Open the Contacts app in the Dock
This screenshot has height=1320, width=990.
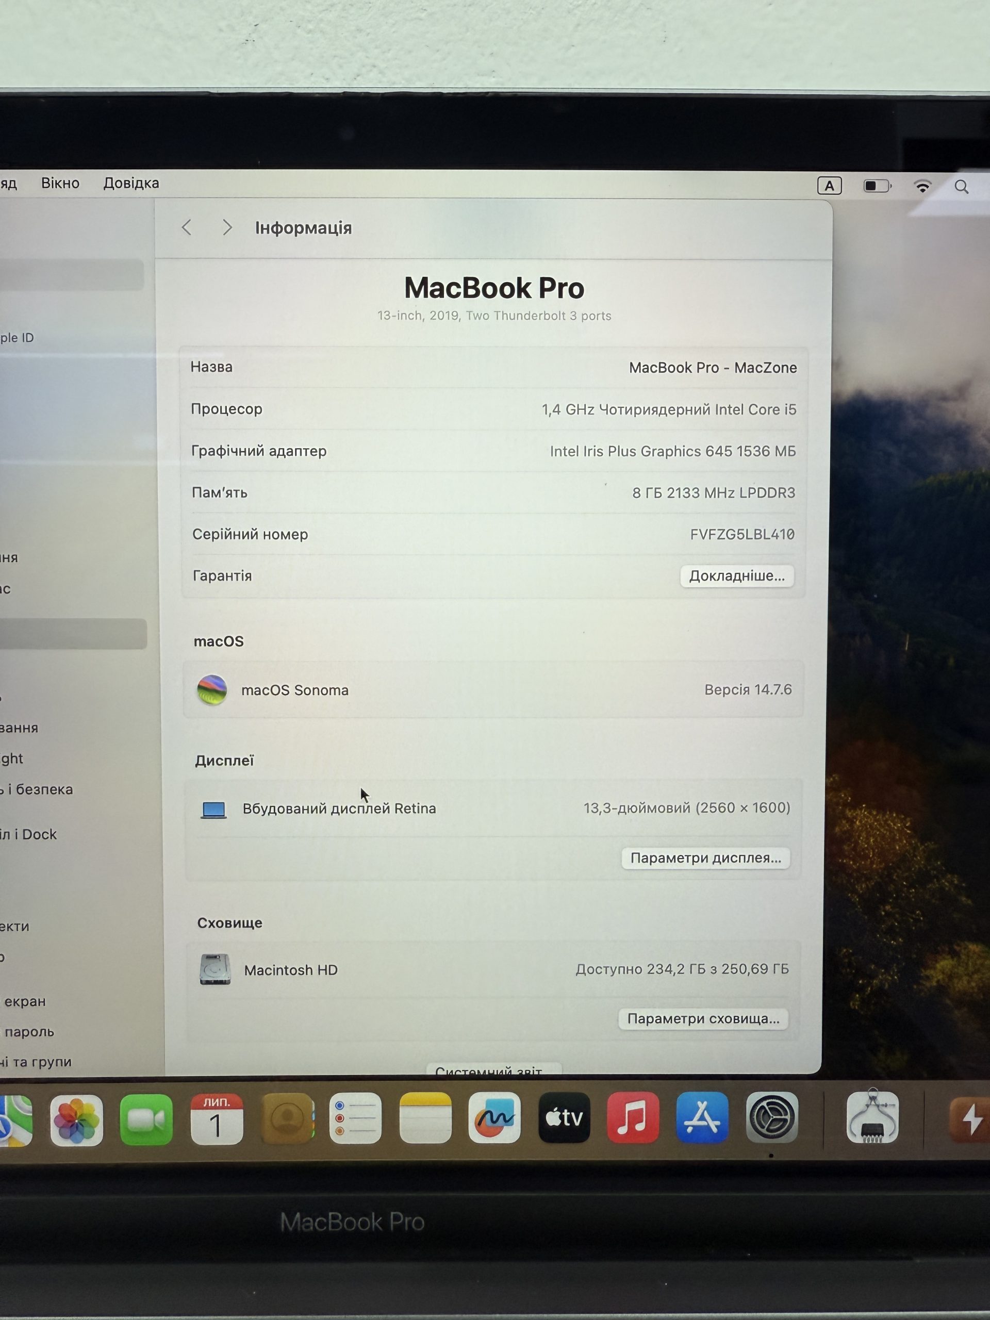coord(287,1118)
